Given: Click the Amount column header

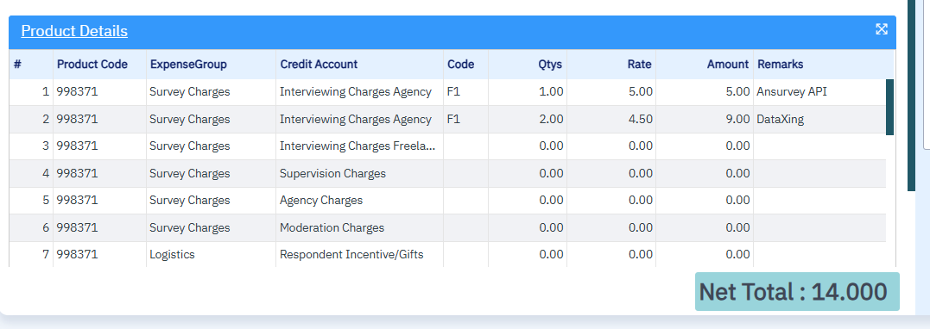Looking at the screenshot, I should coord(705,64).
